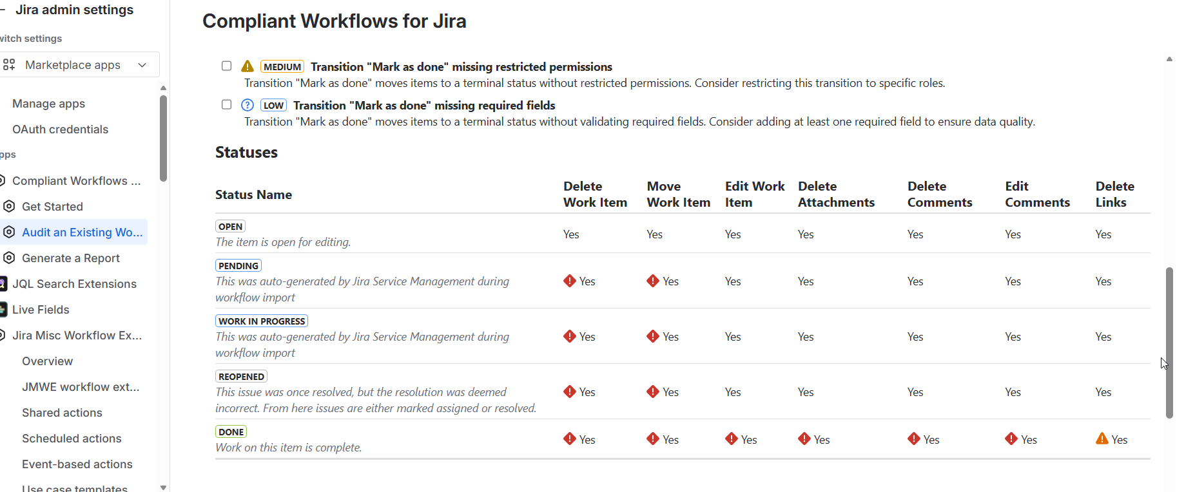This screenshot has width=1195, height=492.
Task: Click red icon in DONE Edit Work Item
Action: 732,439
